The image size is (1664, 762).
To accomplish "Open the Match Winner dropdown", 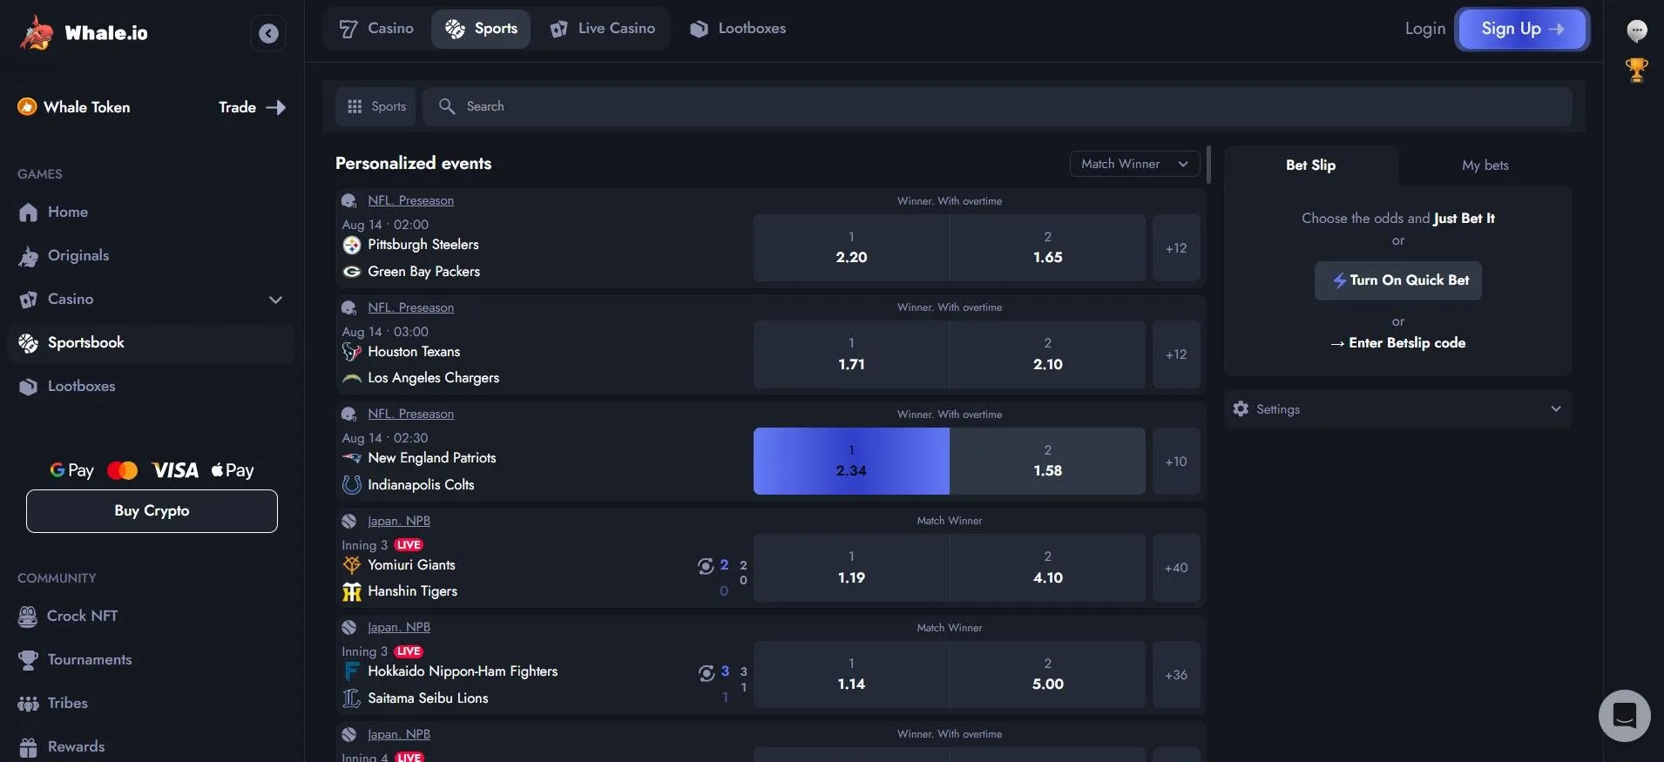I will (x=1134, y=164).
